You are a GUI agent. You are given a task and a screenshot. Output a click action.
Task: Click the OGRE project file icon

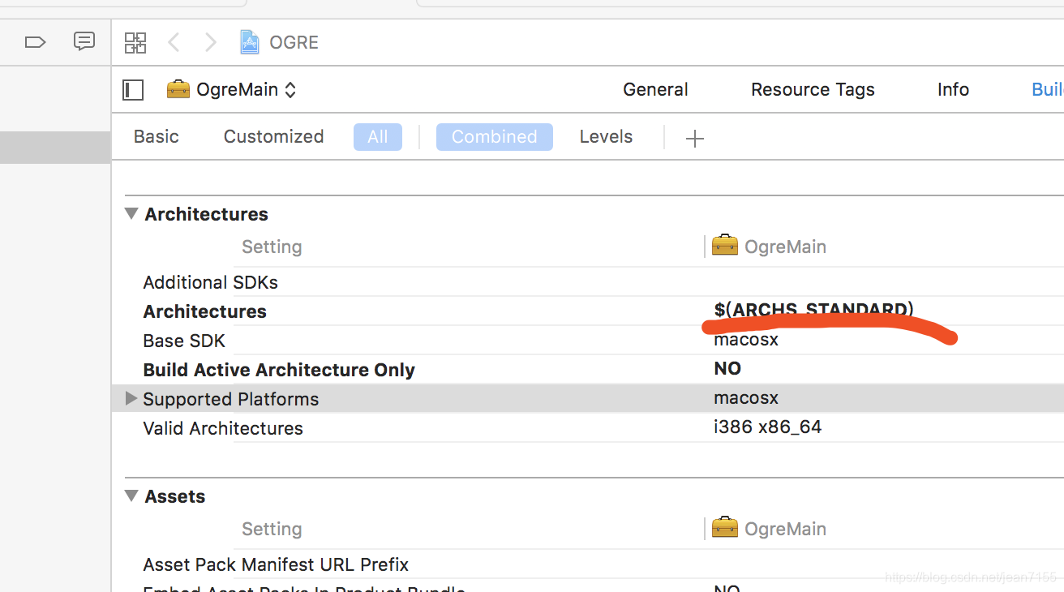point(250,42)
